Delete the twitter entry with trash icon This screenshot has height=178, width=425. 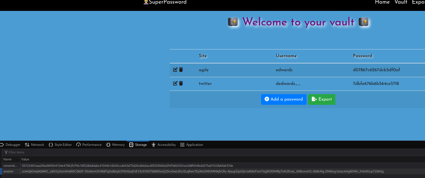(x=181, y=84)
